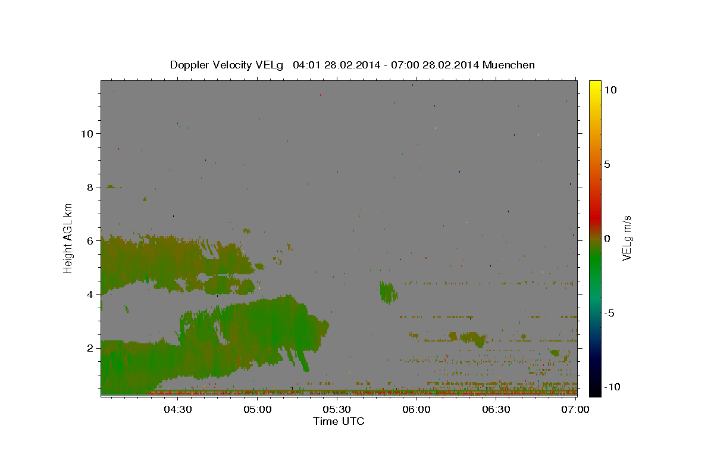Click the colorbar value 10 label
This screenshot has height=476, width=714.
(610, 90)
